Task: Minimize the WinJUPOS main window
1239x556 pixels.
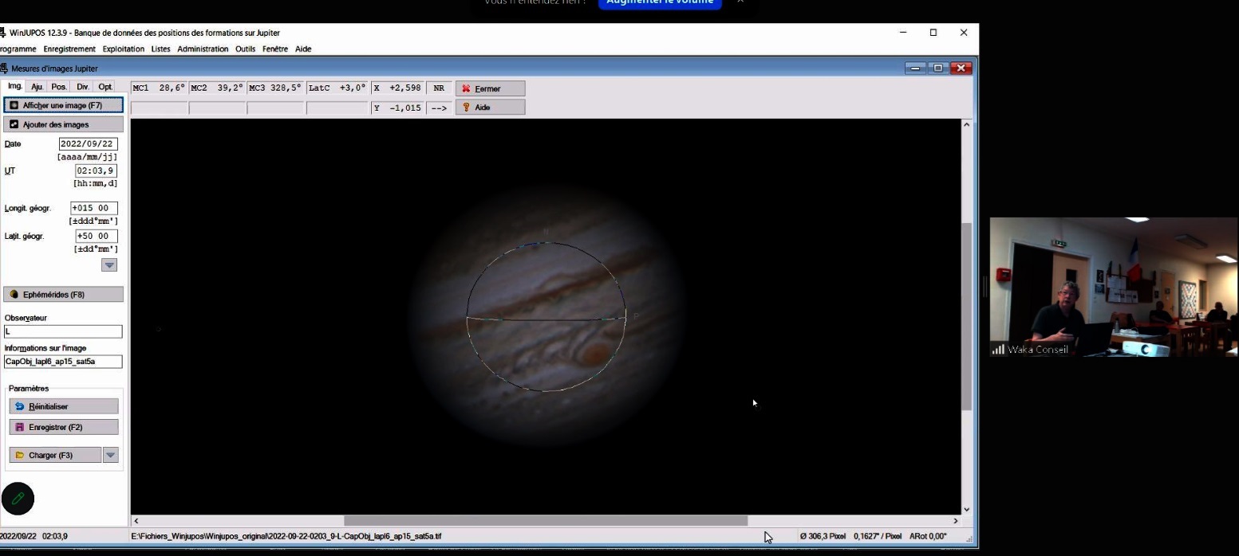Action: tap(903, 33)
